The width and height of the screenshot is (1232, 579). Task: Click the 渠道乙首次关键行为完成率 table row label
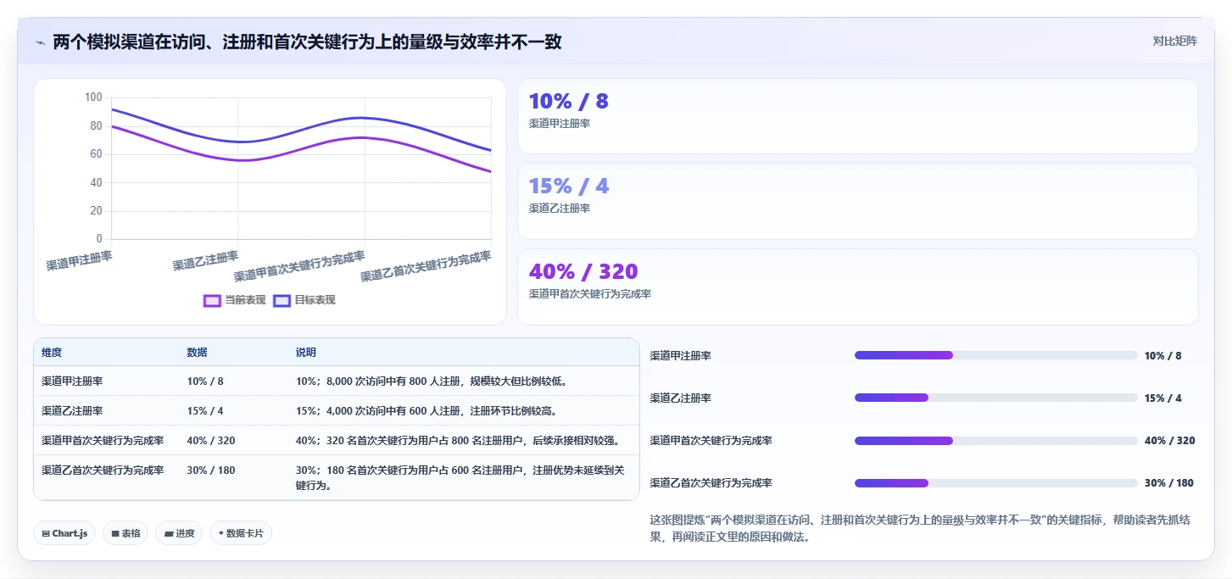(103, 470)
